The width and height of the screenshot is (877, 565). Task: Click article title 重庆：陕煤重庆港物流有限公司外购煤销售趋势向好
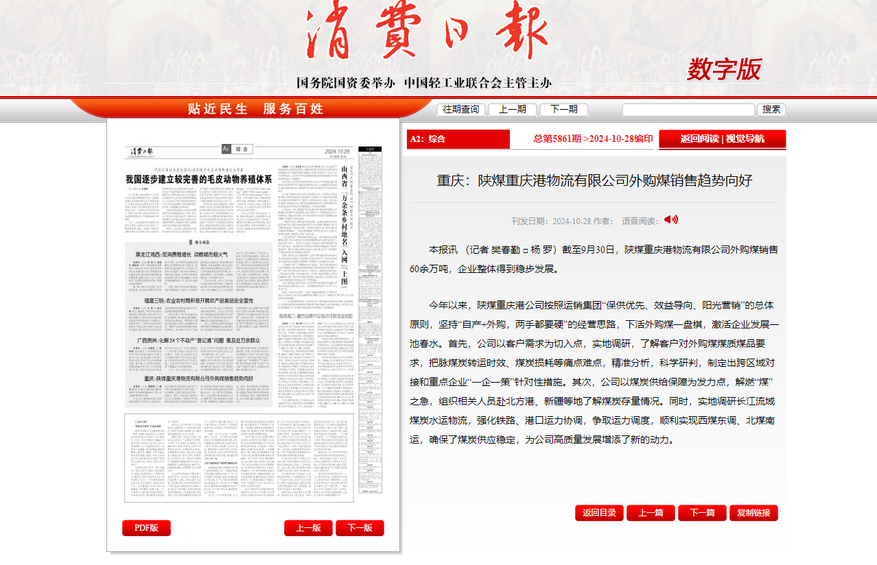click(x=595, y=180)
